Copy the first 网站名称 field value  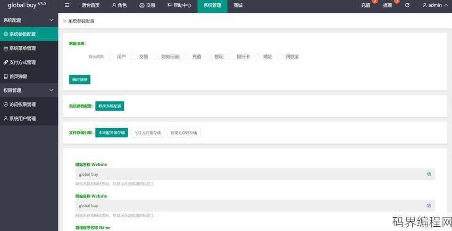click(429, 174)
